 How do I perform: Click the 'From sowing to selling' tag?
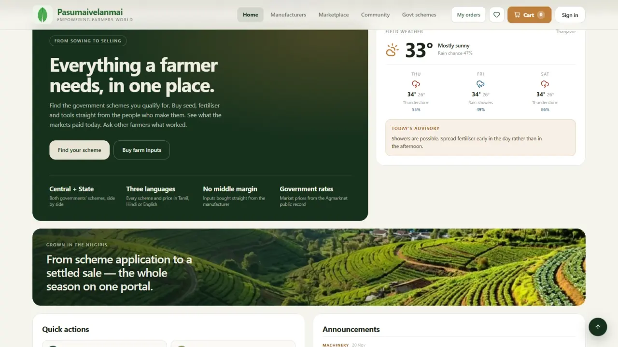(88, 41)
